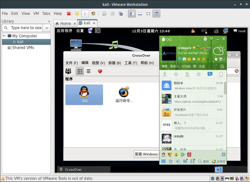The width and height of the screenshot is (250, 182).
Task: Open the VMware Help menu
Action: [x=58, y=14]
